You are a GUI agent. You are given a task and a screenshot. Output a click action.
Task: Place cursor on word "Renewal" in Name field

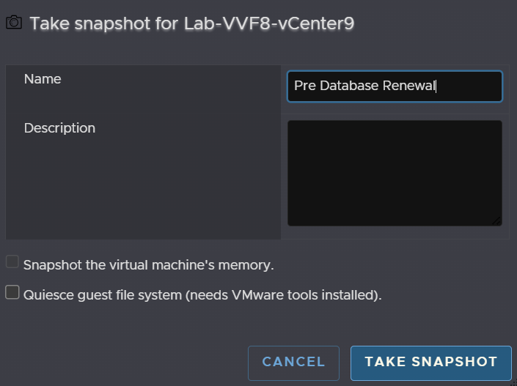point(409,86)
